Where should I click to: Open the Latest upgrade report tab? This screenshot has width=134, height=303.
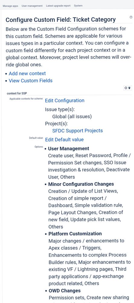point(58,6)
